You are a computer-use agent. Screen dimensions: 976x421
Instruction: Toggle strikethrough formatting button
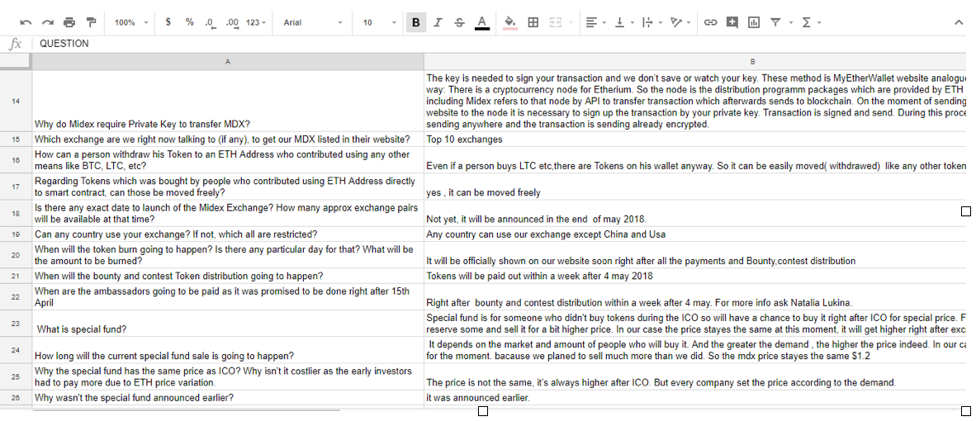coord(459,22)
